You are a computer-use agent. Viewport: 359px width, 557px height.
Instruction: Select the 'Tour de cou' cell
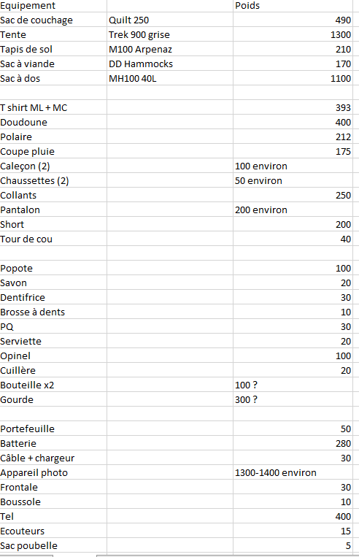point(53,239)
